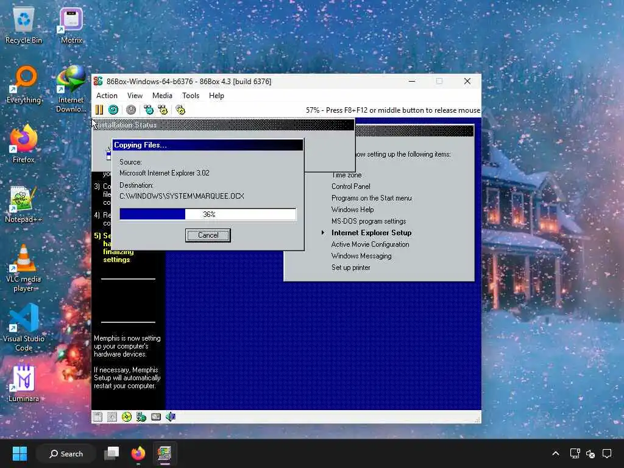Open Notepad++ desktop shortcut

pos(24,204)
